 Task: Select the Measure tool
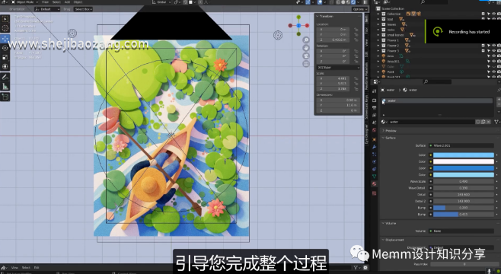click(5, 86)
